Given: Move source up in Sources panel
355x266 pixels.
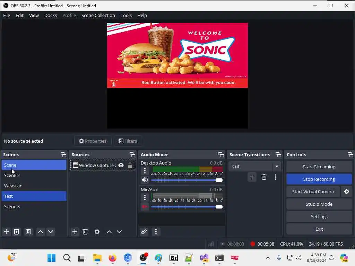Looking at the screenshot, I should click(x=109, y=232).
